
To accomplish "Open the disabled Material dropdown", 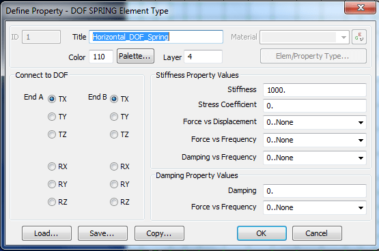I will tap(305, 37).
